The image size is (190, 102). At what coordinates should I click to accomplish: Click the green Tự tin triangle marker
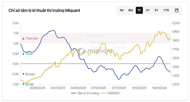point(23,54)
